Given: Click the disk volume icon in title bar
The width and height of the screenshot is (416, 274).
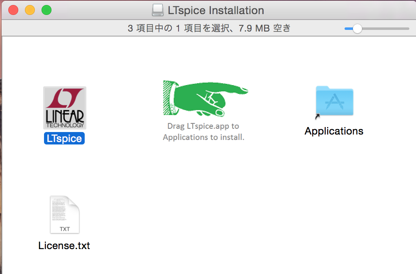Looking at the screenshot, I should (158, 10).
